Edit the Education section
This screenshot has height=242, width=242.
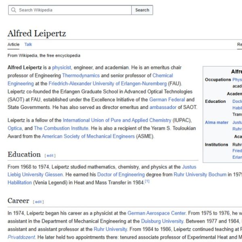pyautogui.click(x=50, y=156)
